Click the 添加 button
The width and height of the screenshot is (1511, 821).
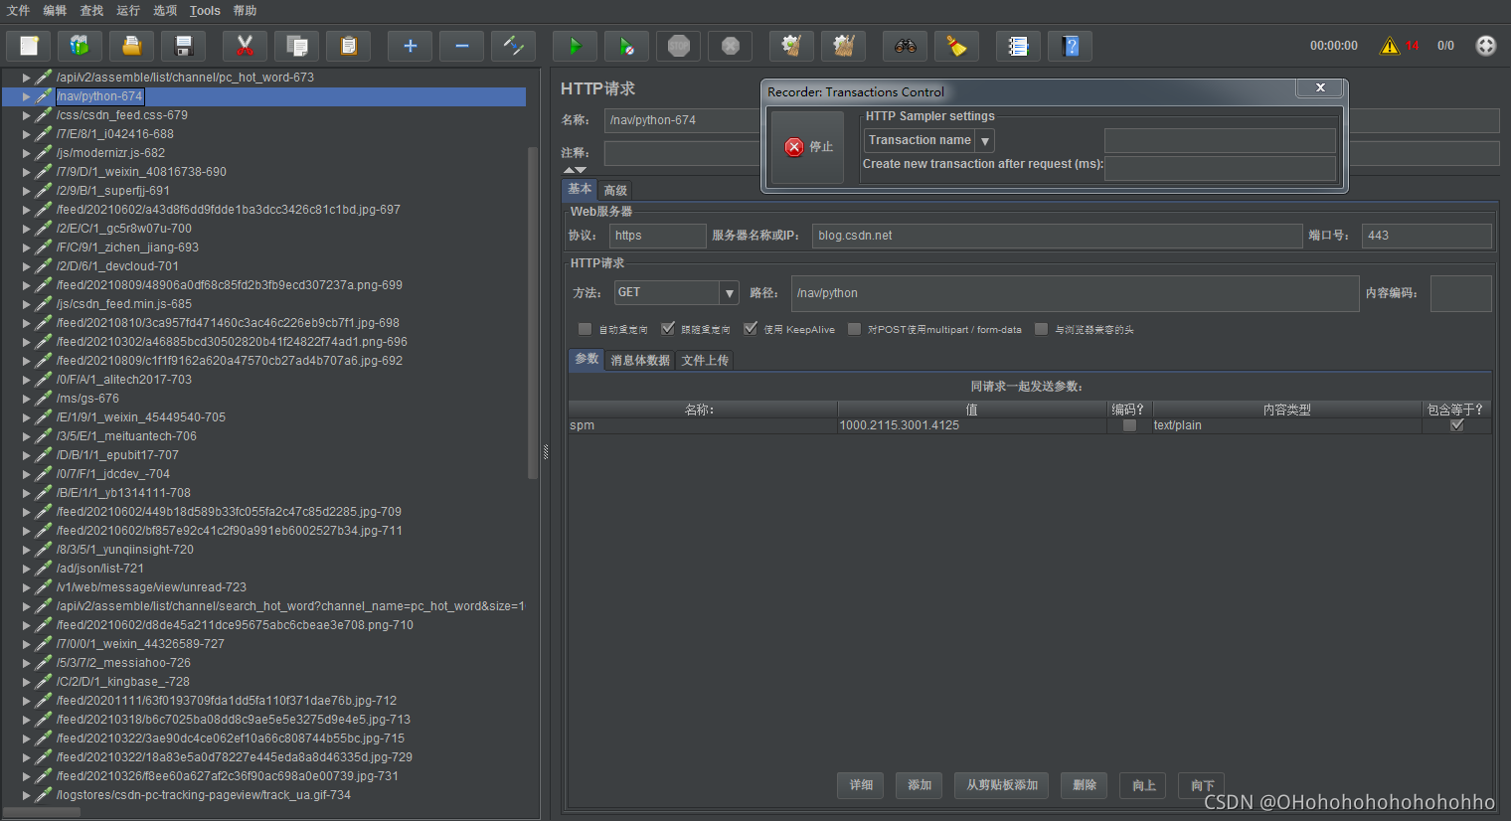tap(920, 785)
